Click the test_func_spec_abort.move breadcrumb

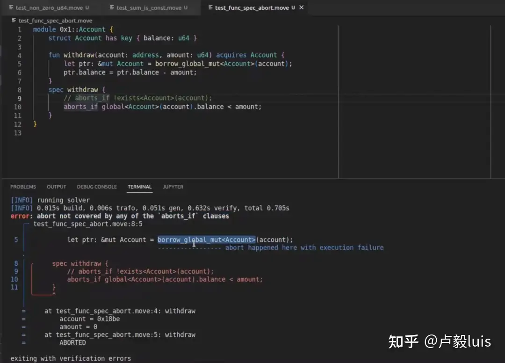click(55, 21)
